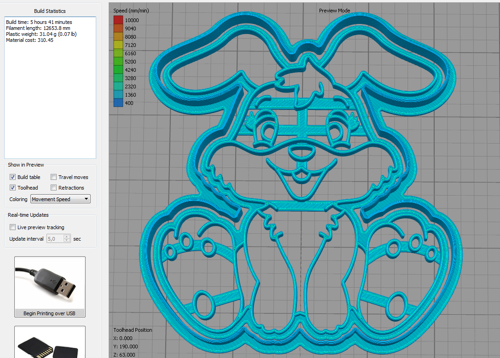
Task: Increase Update interval with up arrow
Action: pyautogui.click(x=67, y=237)
